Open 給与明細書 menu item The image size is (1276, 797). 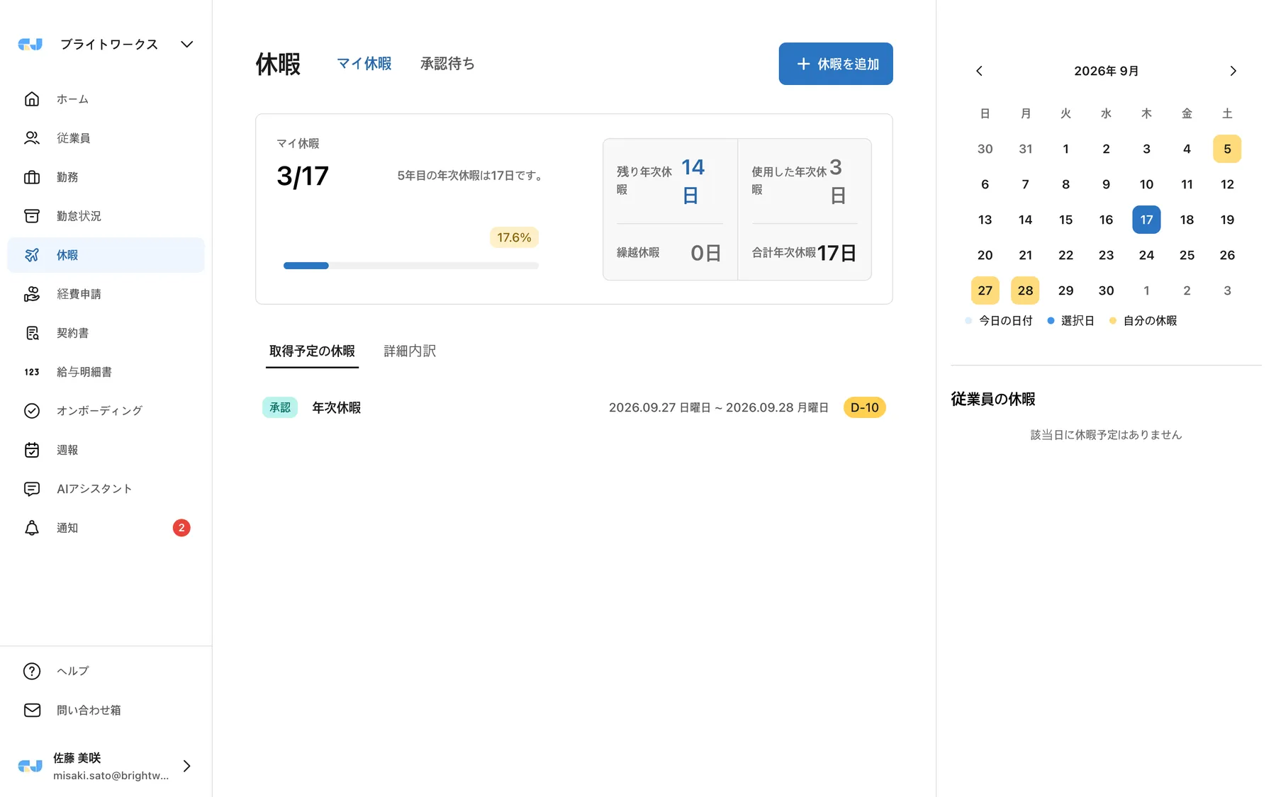pos(106,372)
